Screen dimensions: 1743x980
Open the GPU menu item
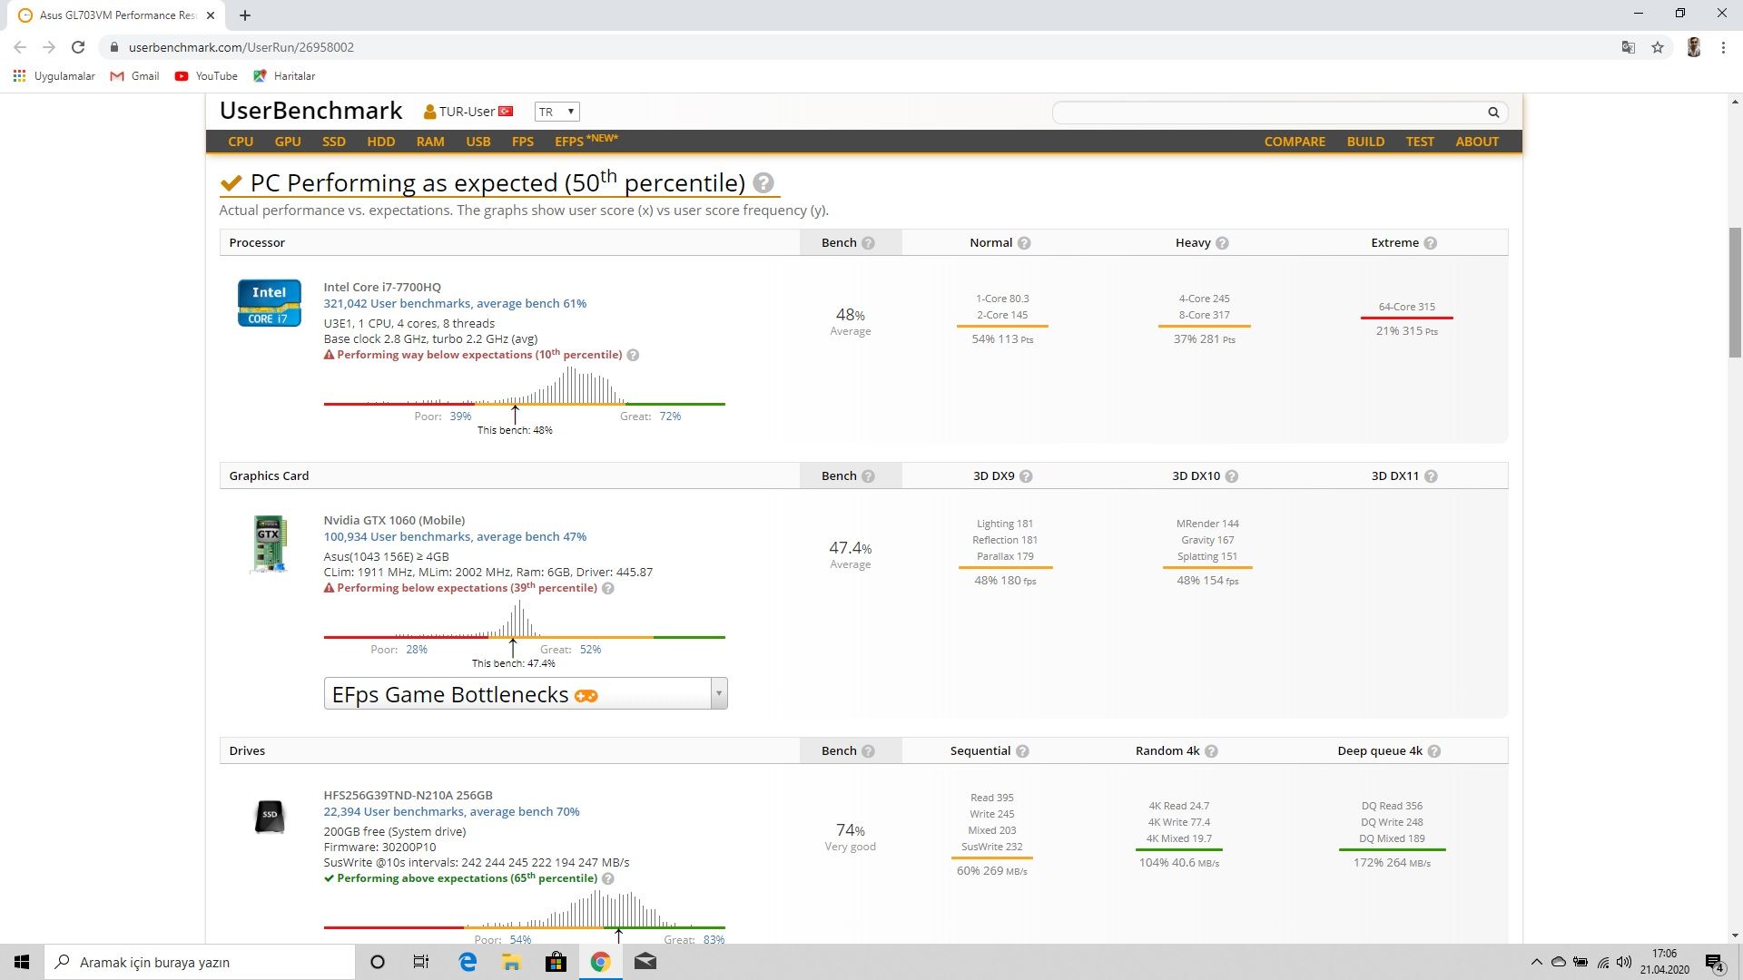tap(288, 142)
